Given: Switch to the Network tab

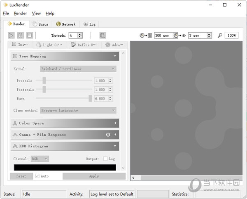Looking at the screenshot, I should [x=66, y=24].
